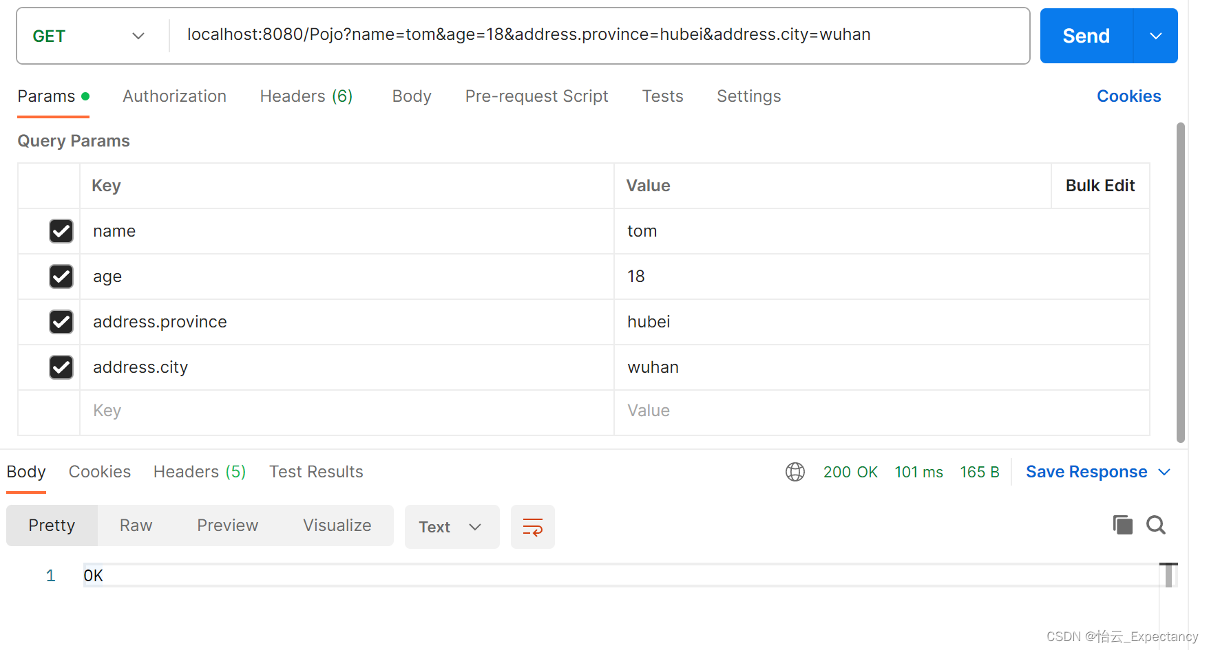Open the Tests tab
1209x650 pixels.
(662, 96)
